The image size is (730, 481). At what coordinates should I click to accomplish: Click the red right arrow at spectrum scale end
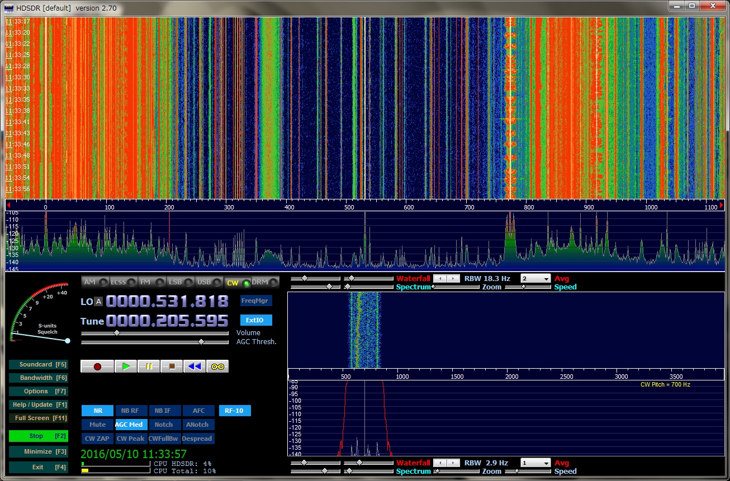[722, 206]
